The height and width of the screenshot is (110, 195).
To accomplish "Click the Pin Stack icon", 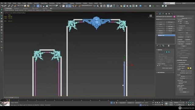I will pos(157,46).
